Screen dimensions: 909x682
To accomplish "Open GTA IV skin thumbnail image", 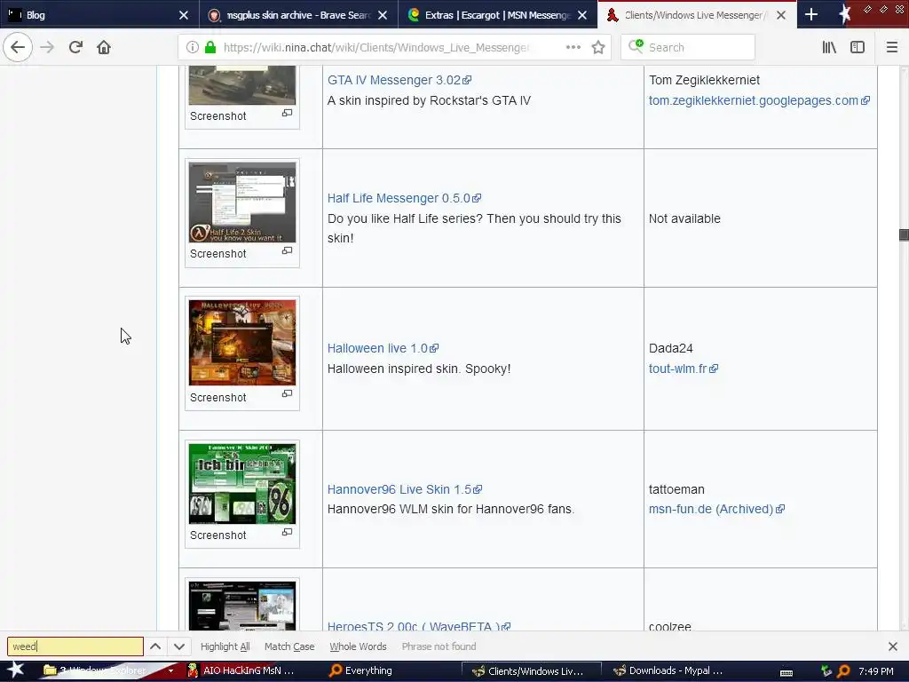I will click(x=242, y=84).
